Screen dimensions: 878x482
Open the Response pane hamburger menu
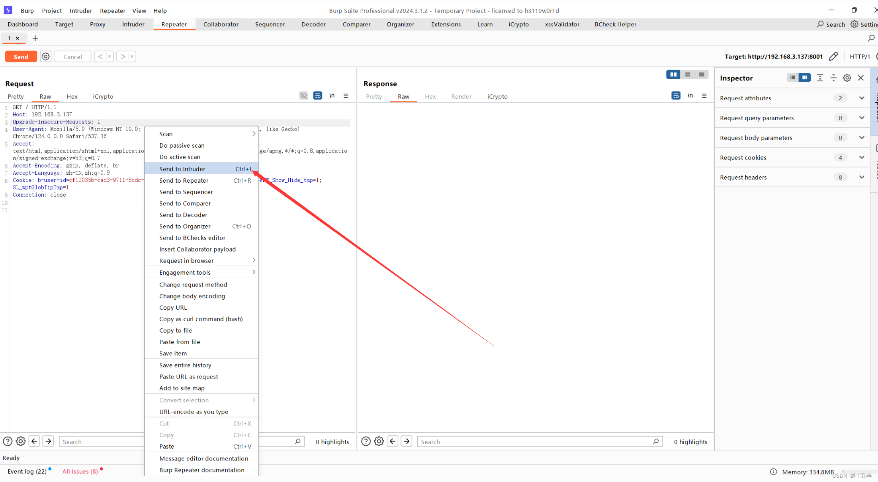coord(704,96)
